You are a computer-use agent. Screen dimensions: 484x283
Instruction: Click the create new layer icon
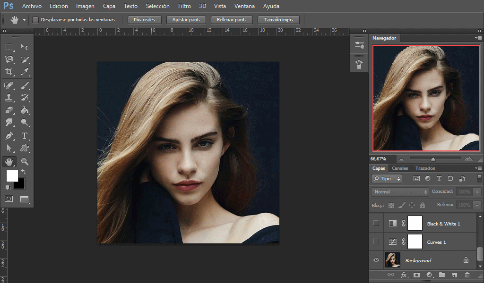[x=454, y=275]
